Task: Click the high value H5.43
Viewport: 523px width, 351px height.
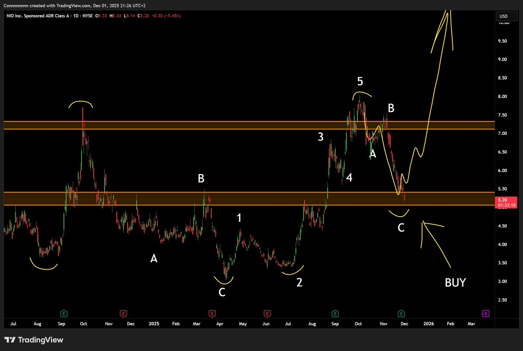Action: [115, 16]
